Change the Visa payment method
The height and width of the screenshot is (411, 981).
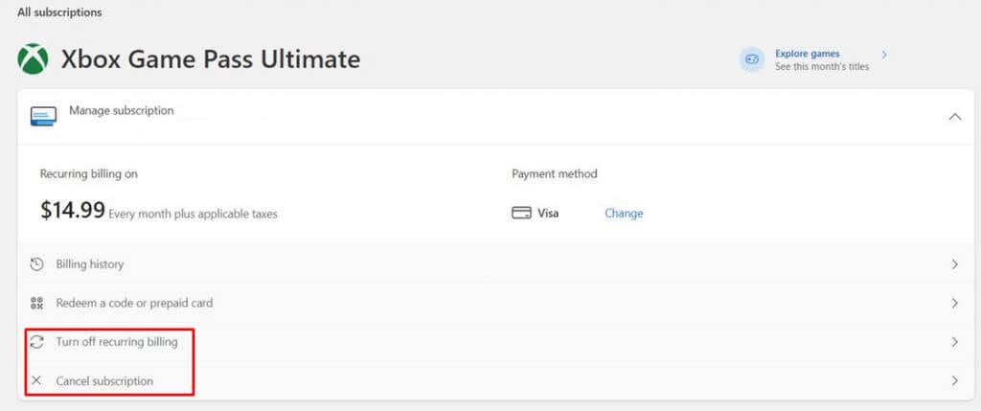[624, 214]
